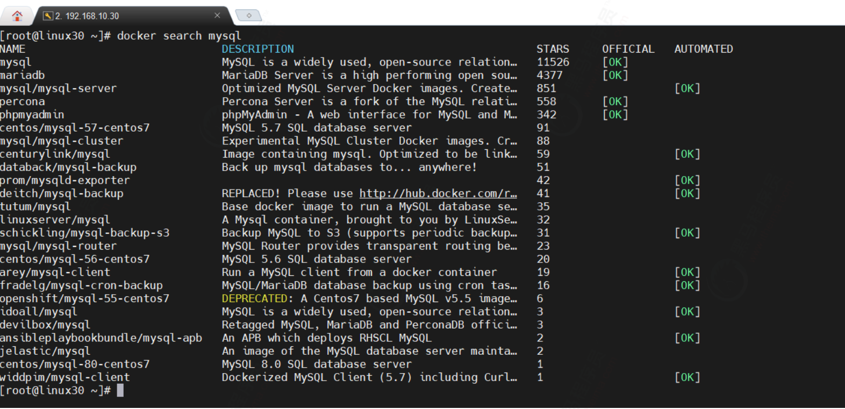The height and width of the screenshot is (409, 845).
Task: Click the home icon tab
Action: click(17, 16)
